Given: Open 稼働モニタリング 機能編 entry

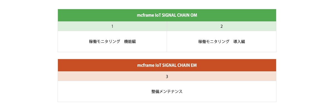Looking at the screenshot, I should (x=112, y=42).
